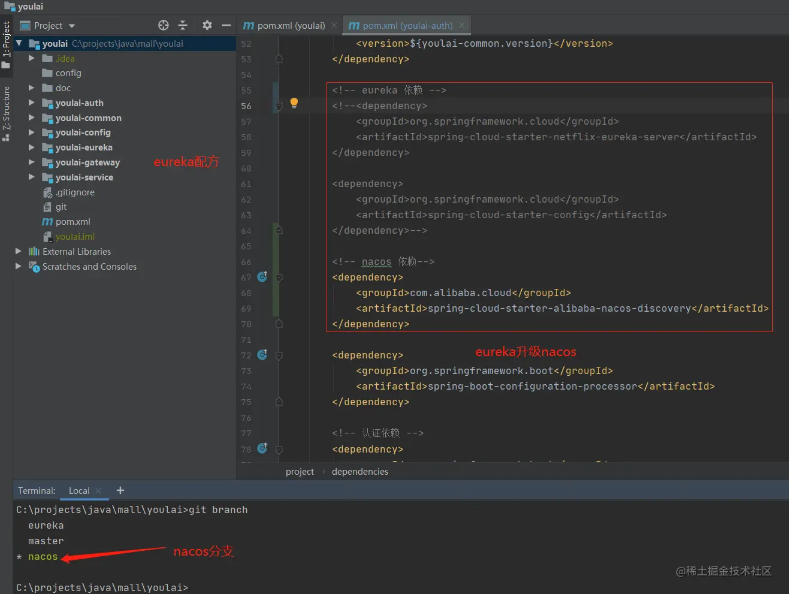Click the .gitignore file icon
The height and width of the screenshot is (594, 789).
(x=47, y=192)
